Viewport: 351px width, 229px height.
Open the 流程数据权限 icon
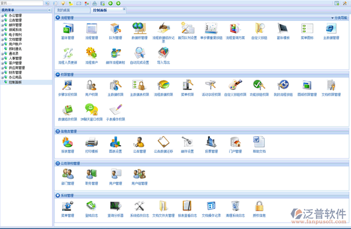[163, 85]
